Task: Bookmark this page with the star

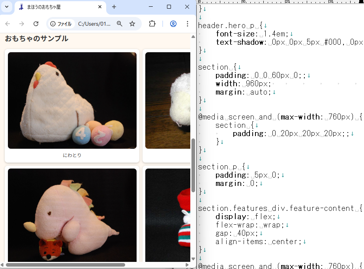Action: [132, 24]
